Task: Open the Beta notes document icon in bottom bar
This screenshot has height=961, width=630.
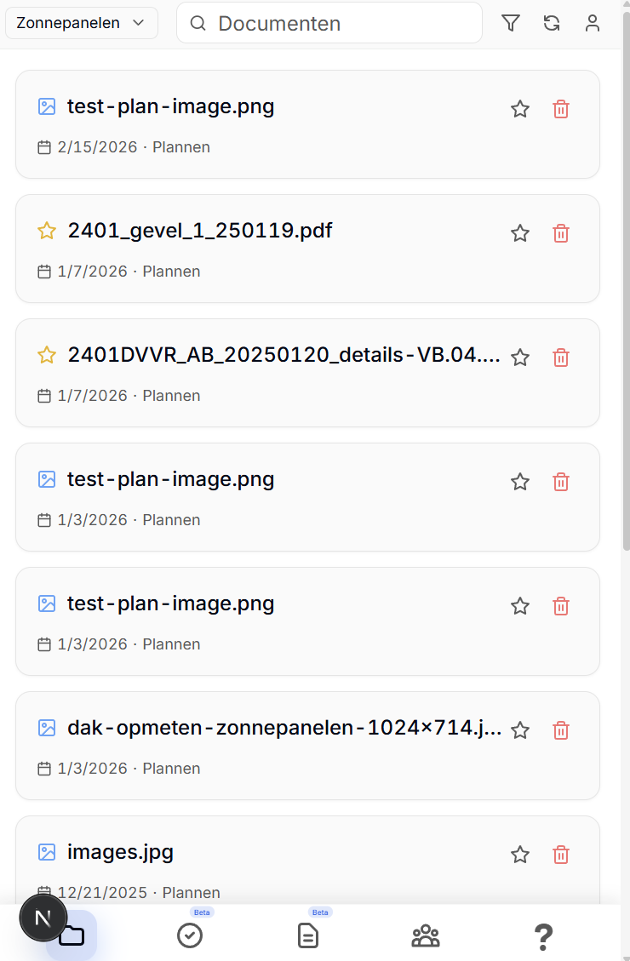Action: (307, 935)
